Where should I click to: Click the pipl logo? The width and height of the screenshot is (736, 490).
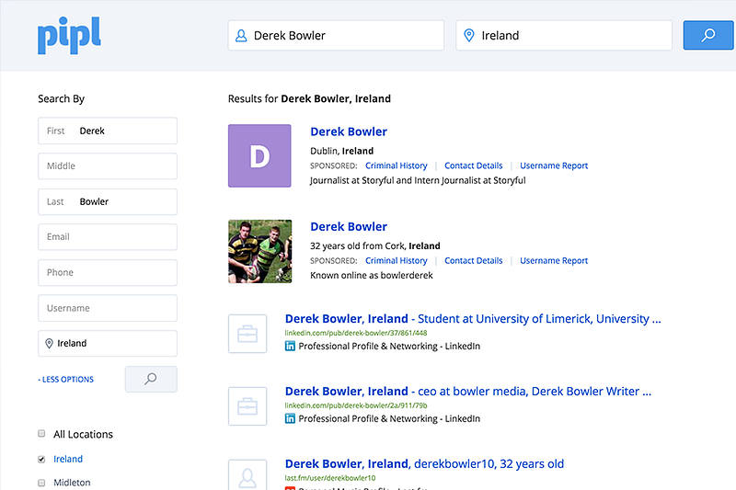coord(69,36)
